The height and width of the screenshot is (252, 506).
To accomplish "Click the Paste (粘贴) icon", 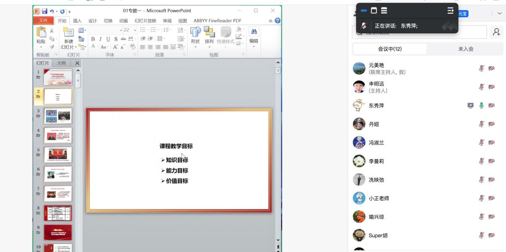I will tap(41, 33).
